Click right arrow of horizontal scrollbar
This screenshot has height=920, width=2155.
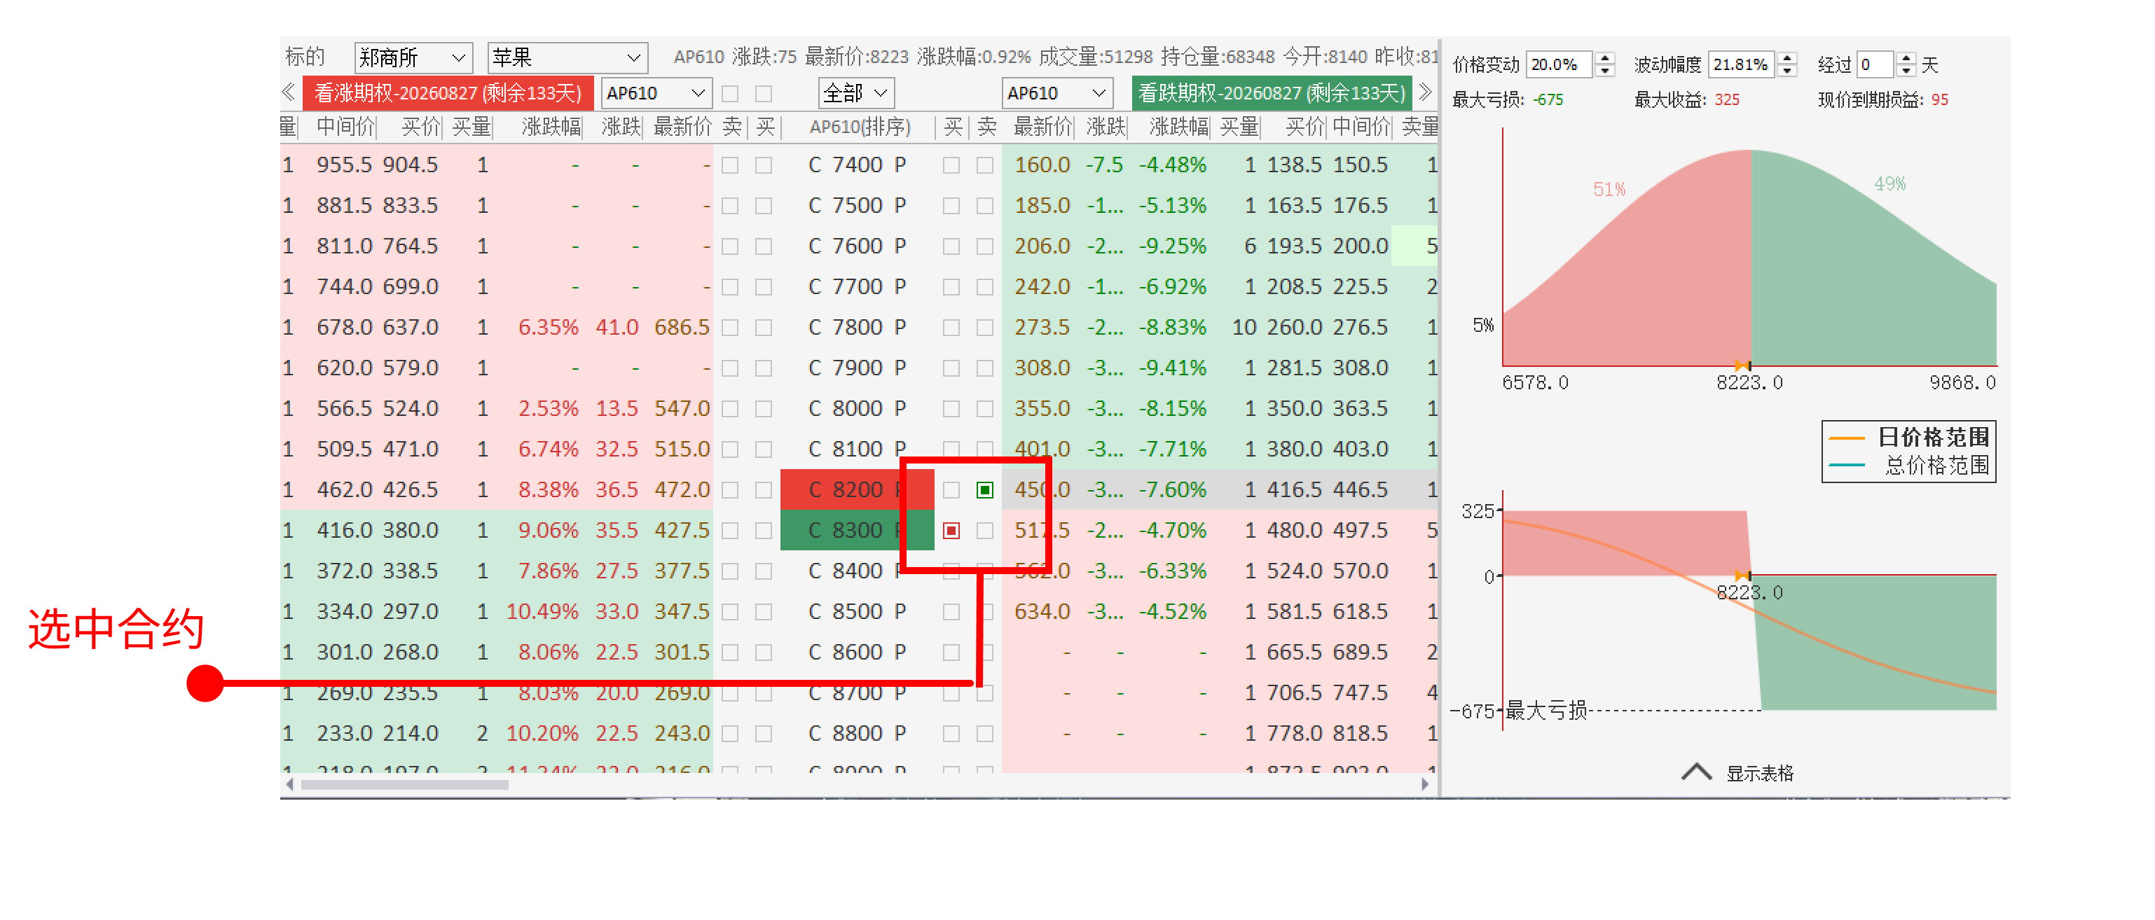[x=1425, y=784]
